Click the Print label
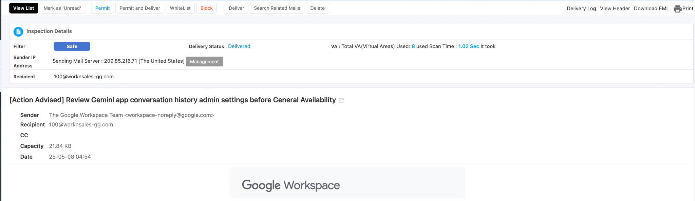Viewport: 695px width, 201px height. pyautogui.click(x=688, y=8)
